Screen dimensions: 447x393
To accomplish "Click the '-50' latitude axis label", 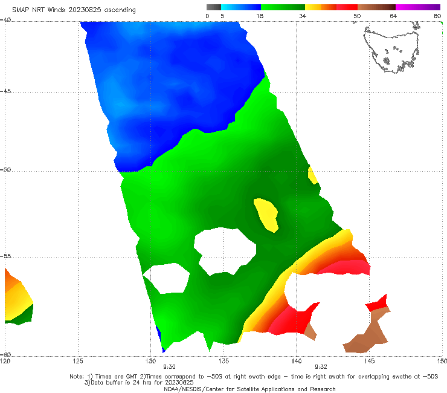I will click(5, 169).
